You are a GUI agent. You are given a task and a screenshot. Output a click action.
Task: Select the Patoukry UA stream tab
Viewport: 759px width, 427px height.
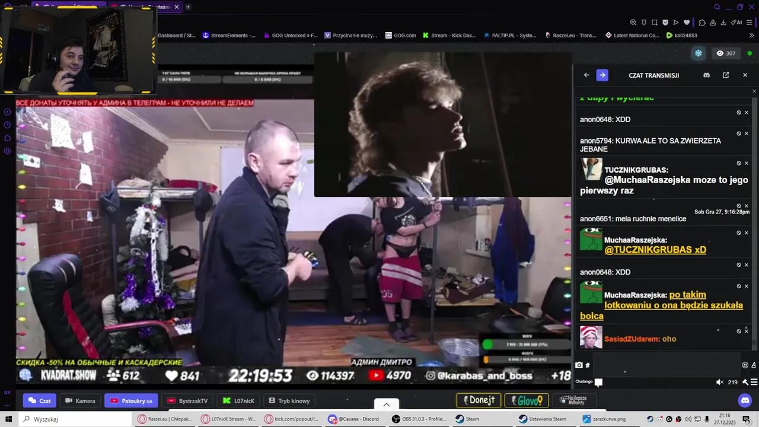coord(131,401)
